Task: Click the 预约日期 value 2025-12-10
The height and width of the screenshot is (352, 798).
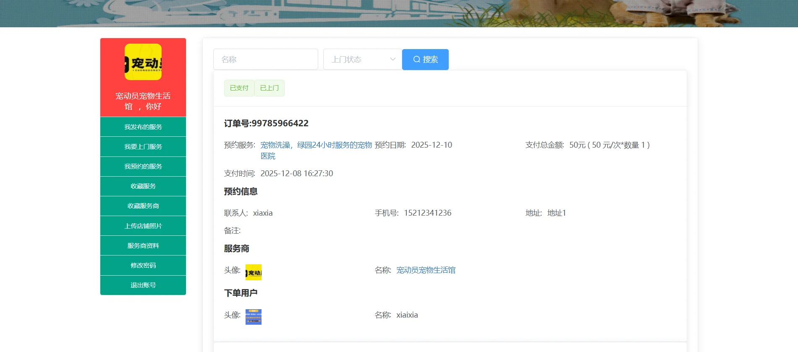Action: tap(432, 145)
